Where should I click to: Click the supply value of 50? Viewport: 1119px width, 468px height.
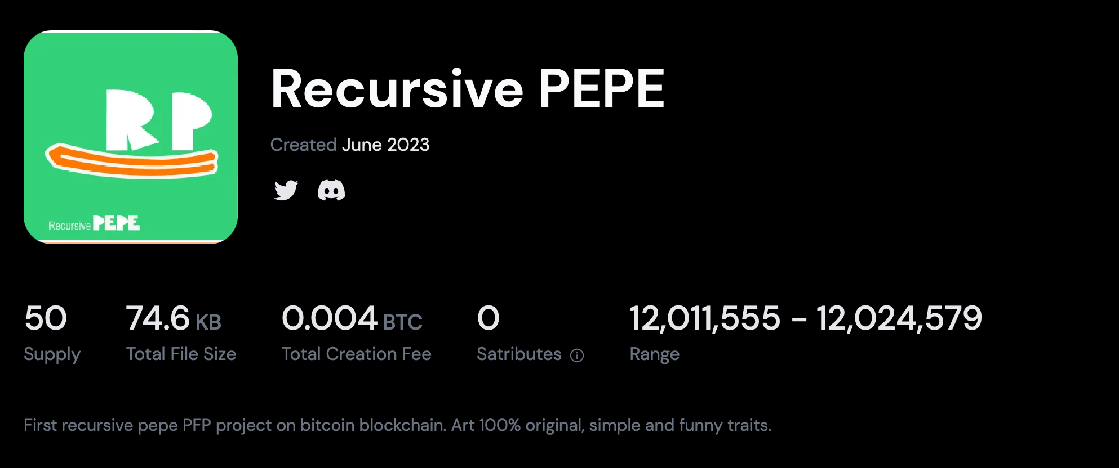[x=46, y=318]
